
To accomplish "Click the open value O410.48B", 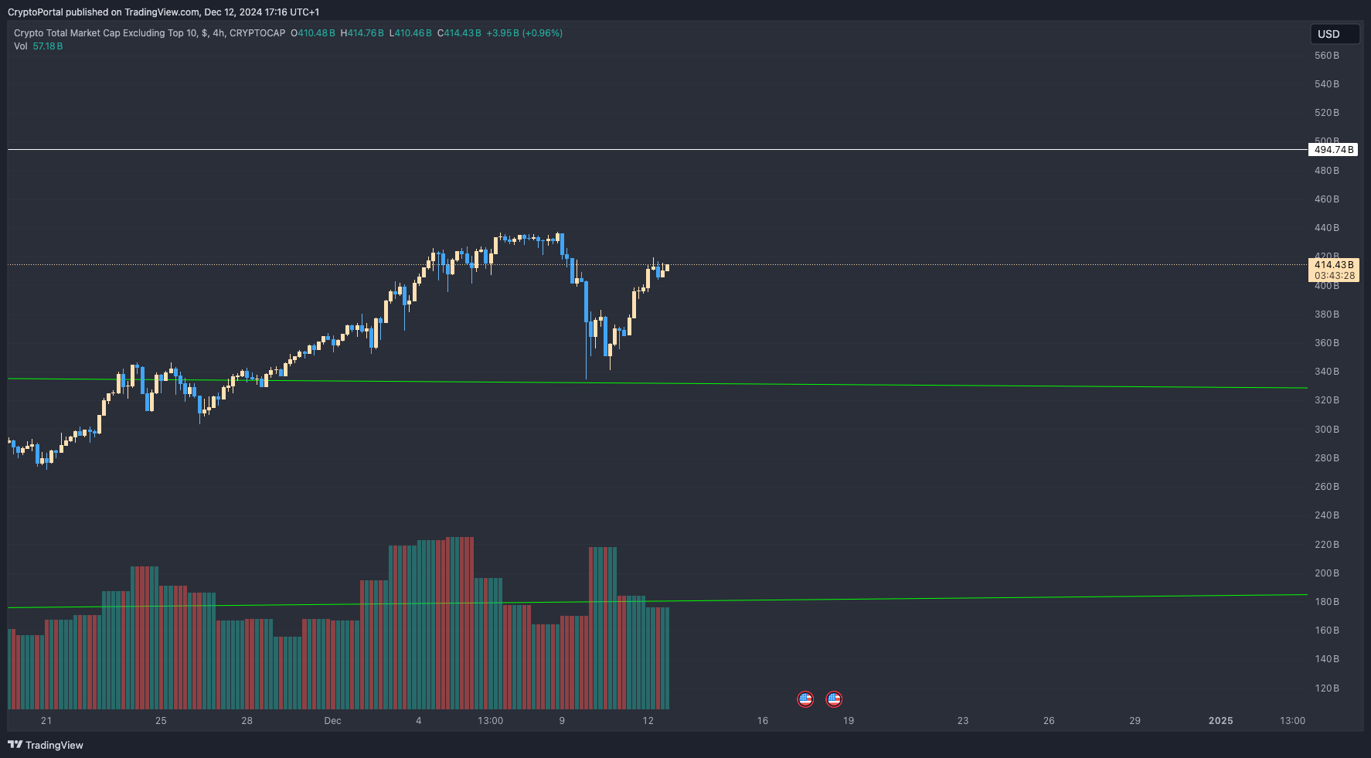I will (x=313, y=33).
